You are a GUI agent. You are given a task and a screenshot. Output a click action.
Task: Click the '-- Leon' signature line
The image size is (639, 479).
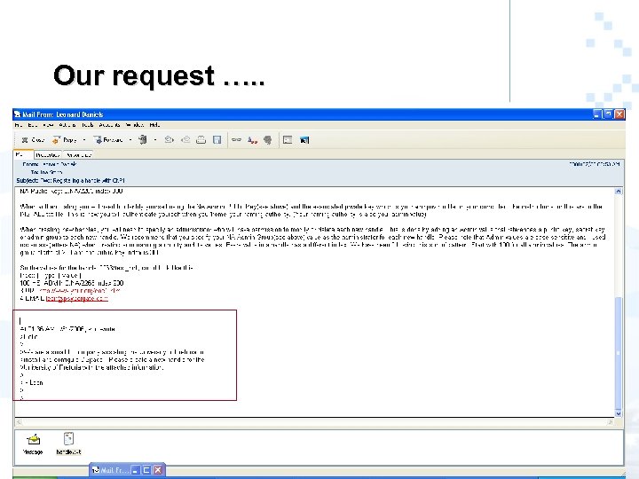point(31,383)
